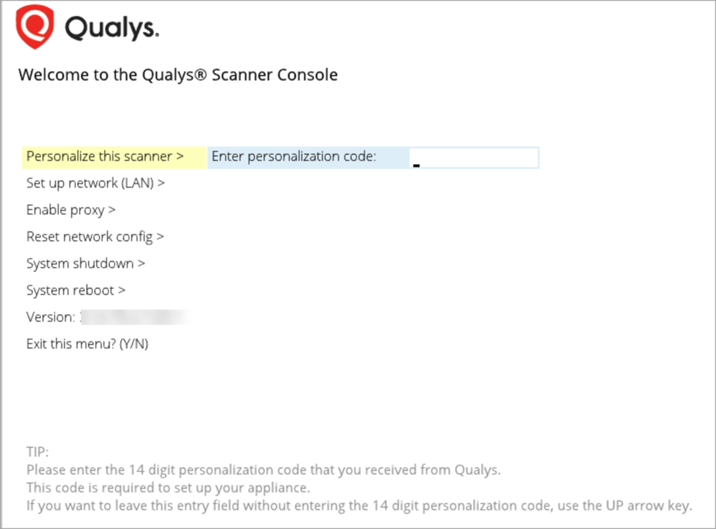The width and height of the screenshot is (716, 529).
Task: Click the personalization code input box
Action: (475, 157)
